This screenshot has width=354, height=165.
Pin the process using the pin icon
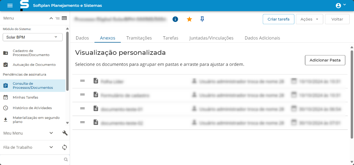click(202, 19)
